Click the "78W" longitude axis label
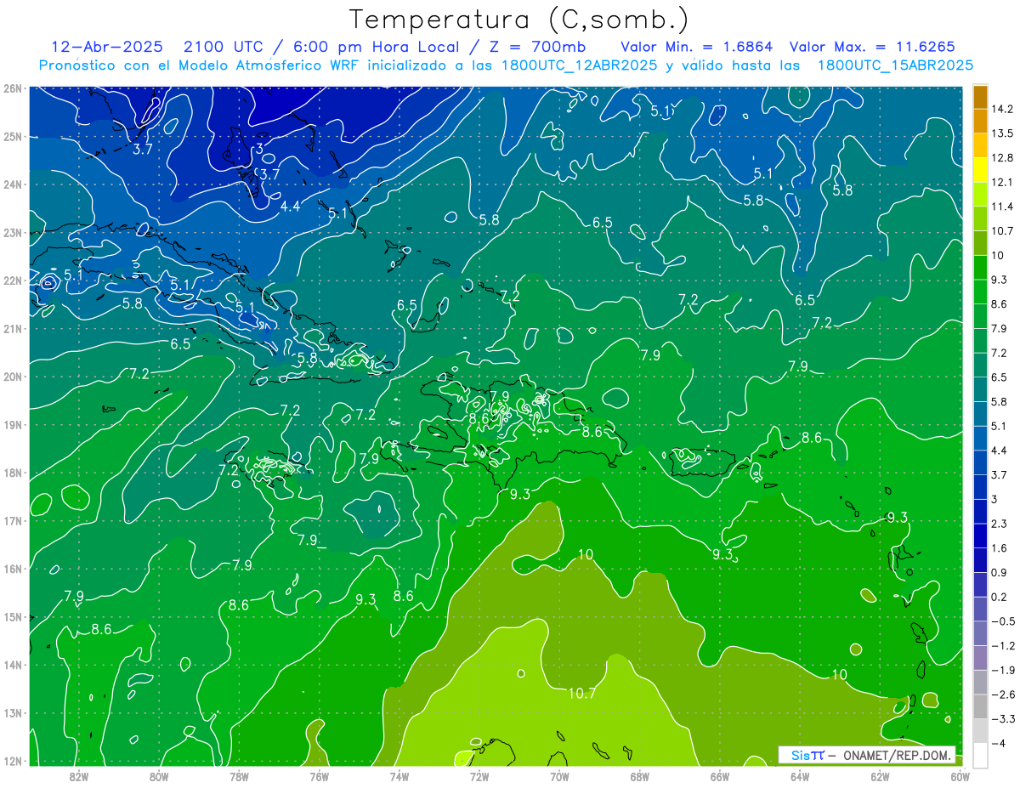The height and width of the screenshot is (788, 1020). 239,776
